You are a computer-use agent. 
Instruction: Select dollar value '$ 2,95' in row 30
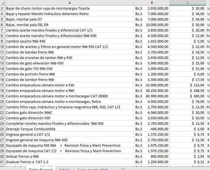pyautogui.click(x=188, y=156)
